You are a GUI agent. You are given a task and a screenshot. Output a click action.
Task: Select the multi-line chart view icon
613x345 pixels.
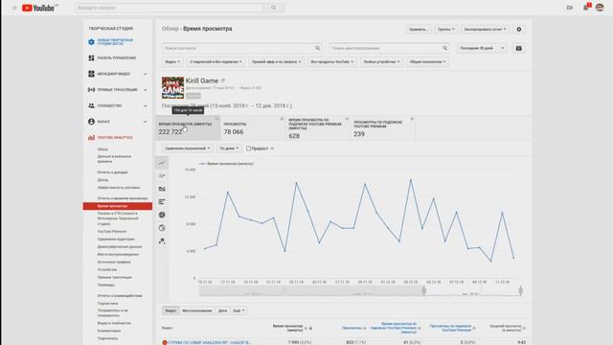162,176
